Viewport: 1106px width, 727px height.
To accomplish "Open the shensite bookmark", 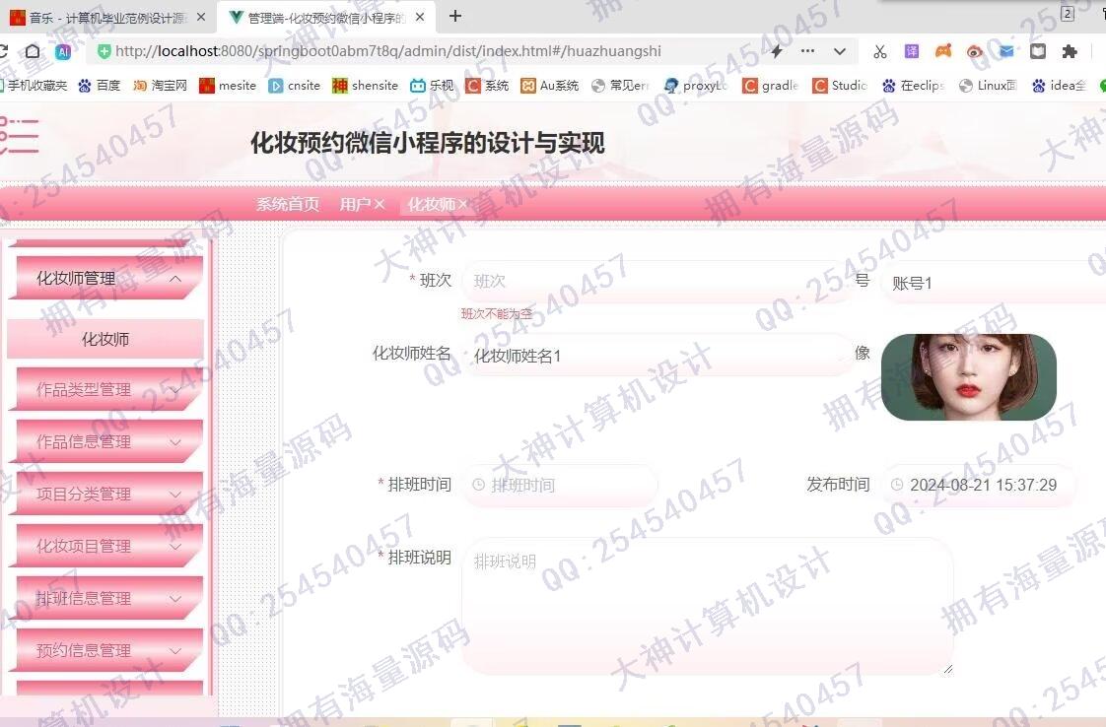I will (366, 86).
